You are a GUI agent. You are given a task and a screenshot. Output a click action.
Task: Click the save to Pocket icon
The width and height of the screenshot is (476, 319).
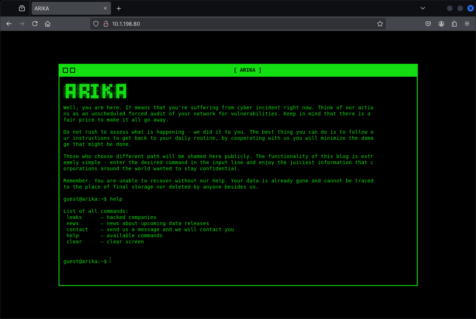pyautogui.click(x=428, y=24)
